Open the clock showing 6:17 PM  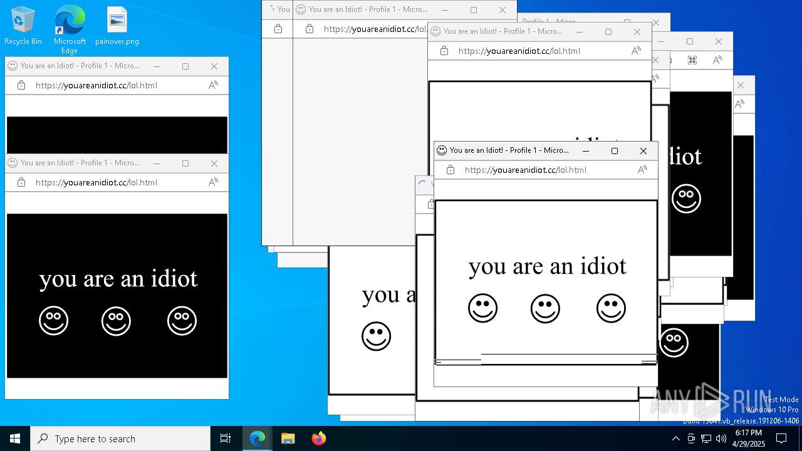coord(750,438)
